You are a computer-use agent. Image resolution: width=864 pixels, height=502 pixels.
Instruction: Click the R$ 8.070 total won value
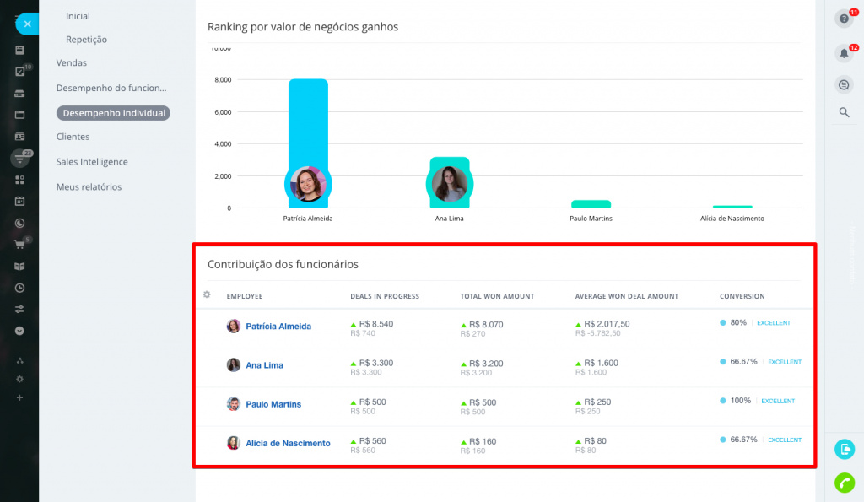point(486,325)
